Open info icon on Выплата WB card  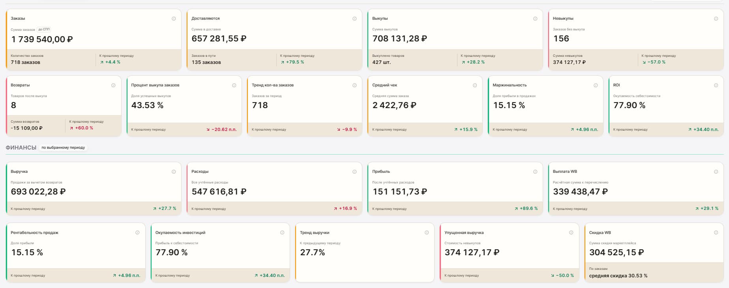coord(716,172)
